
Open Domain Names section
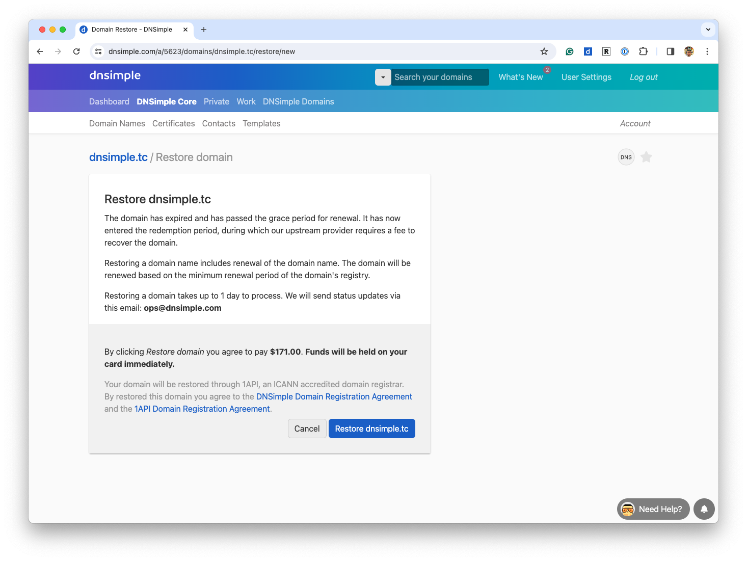pyautogui.click(x=117, y=123)
